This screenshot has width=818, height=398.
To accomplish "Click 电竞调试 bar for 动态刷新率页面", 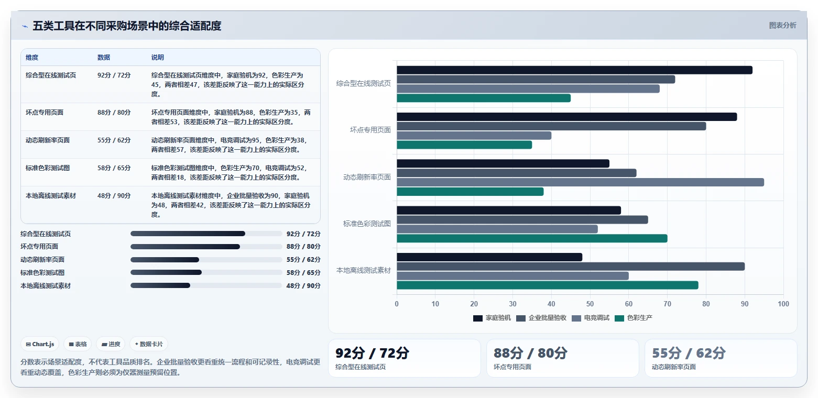I will (x=580, y=182).
